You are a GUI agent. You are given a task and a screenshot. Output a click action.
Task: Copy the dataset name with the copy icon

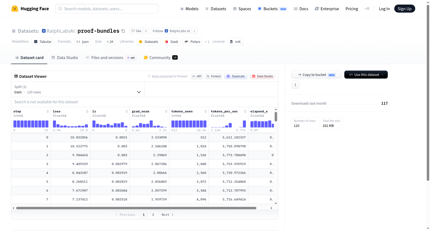(123, 31)
